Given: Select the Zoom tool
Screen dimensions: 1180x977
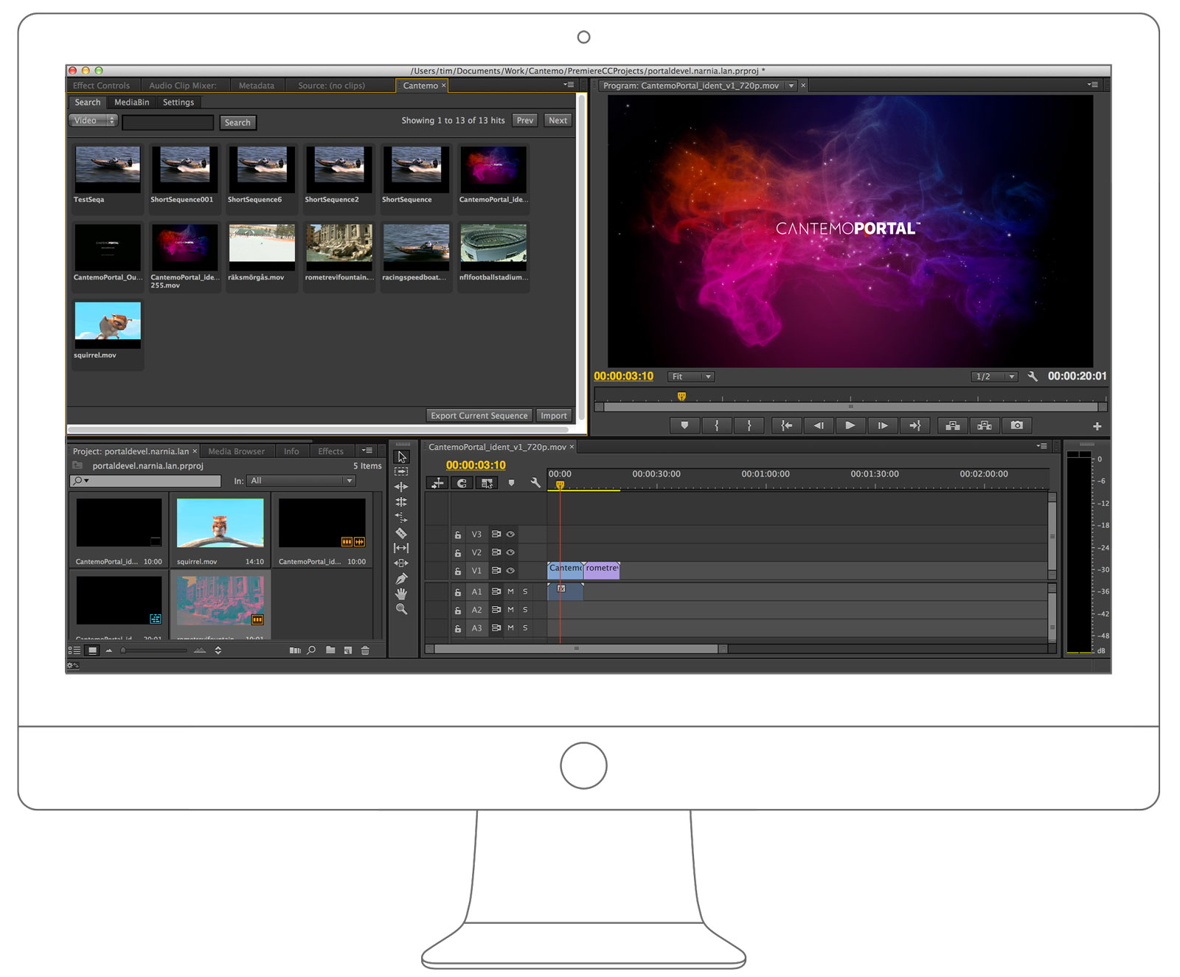Looking at the screenshot, I should coord(401,609).
